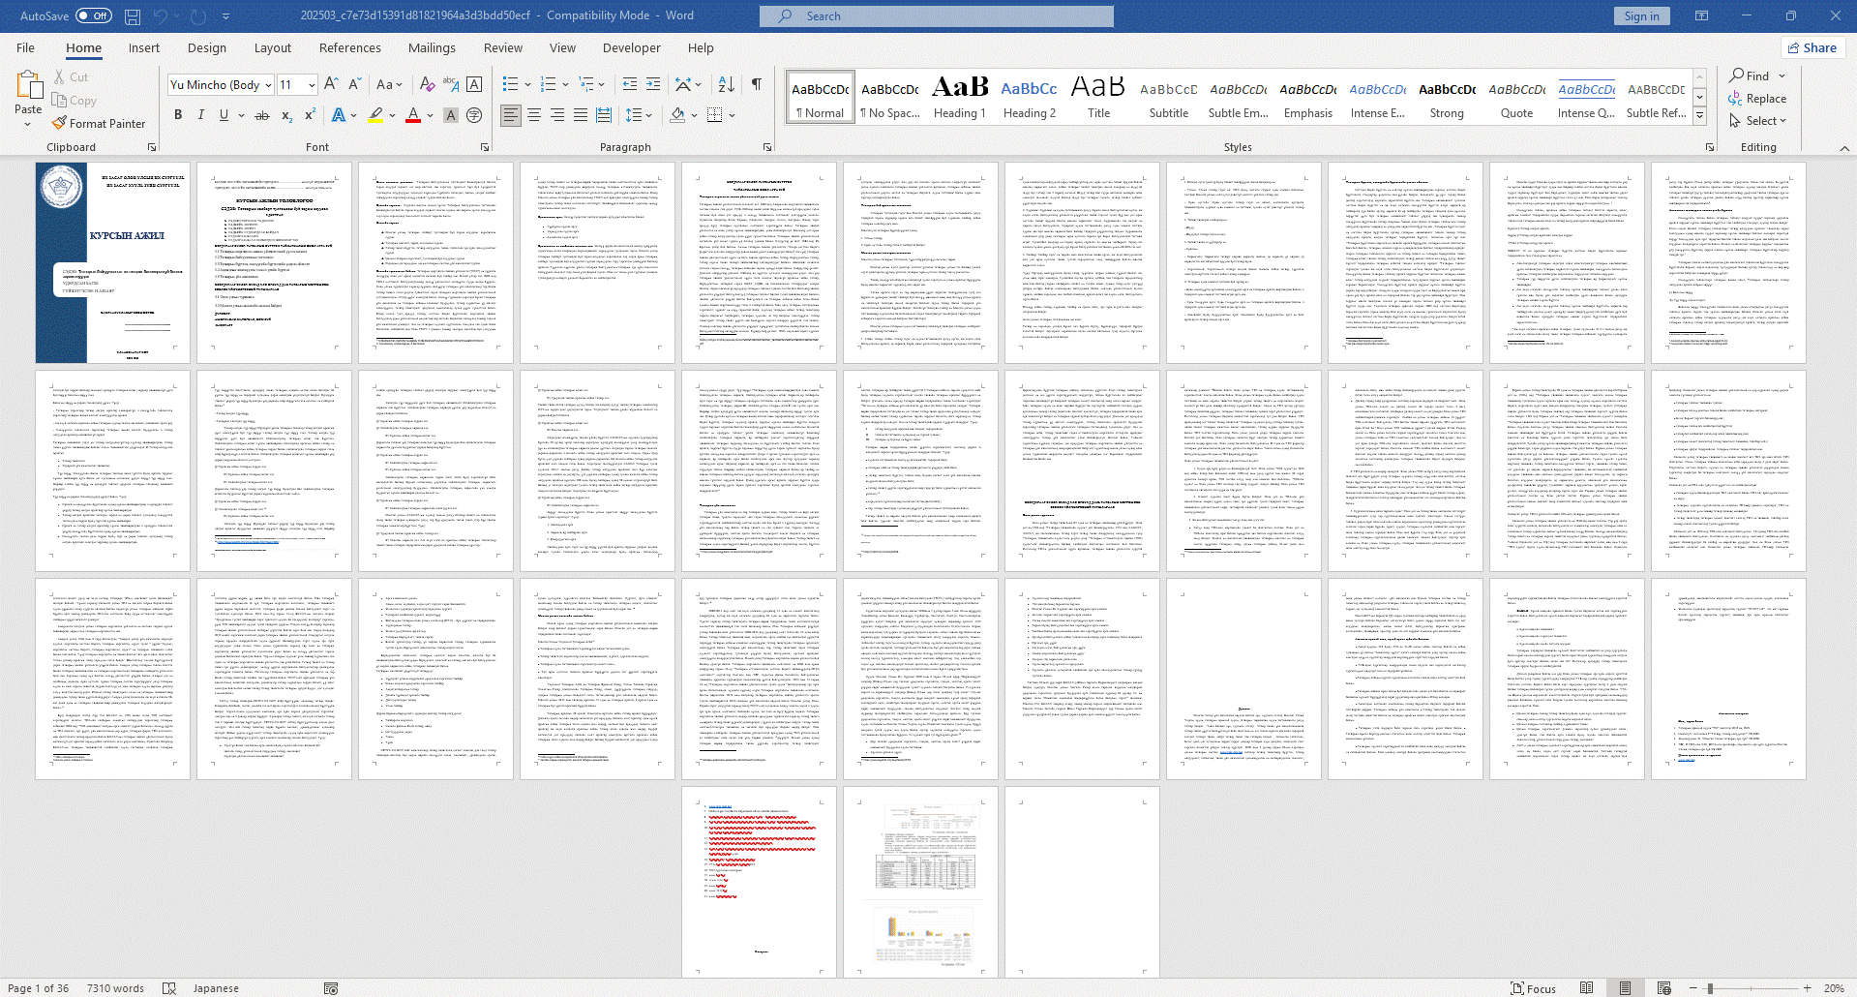Toggle Italic formatting
1857x997 pixels.
point(201,115)
